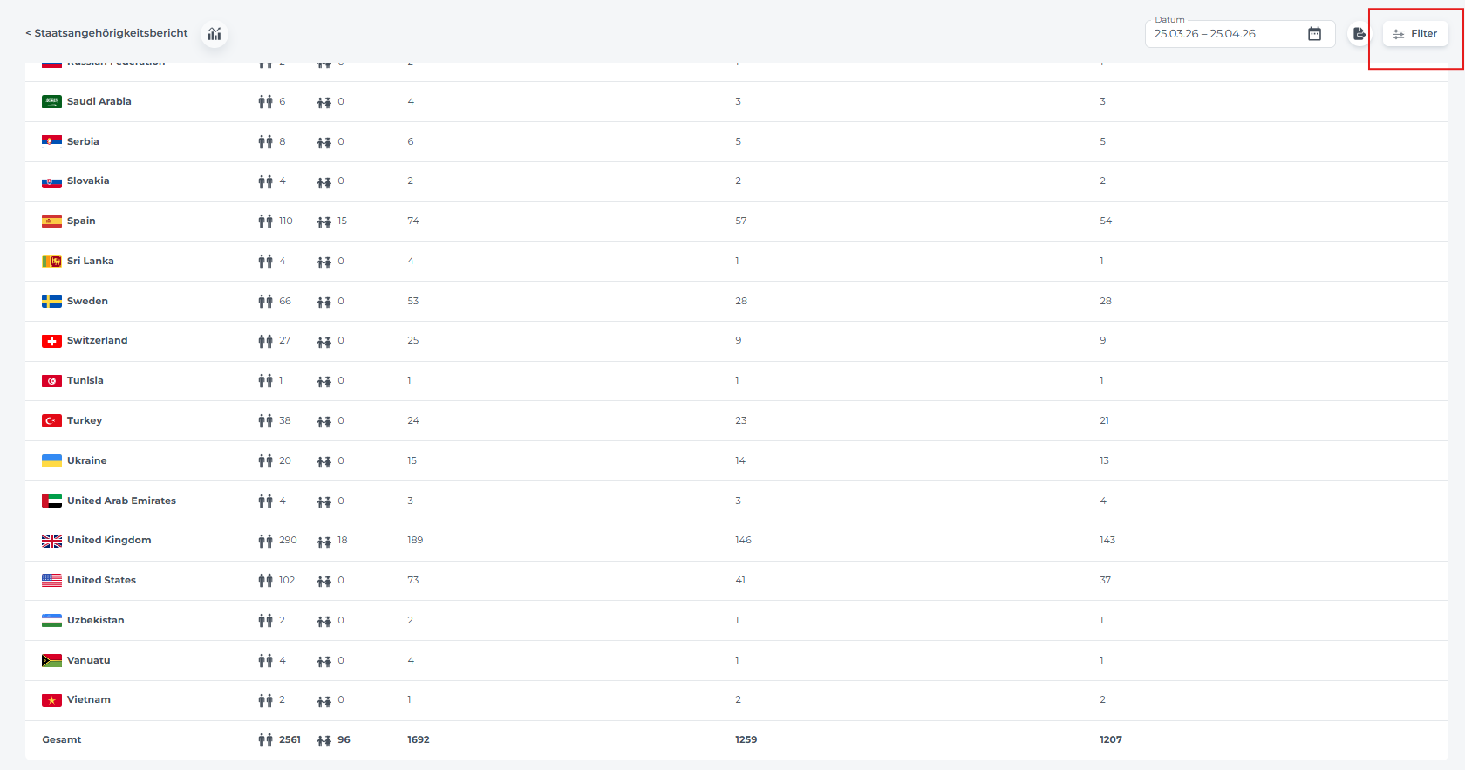Click the United Kingdom flag icon
Screen dimensions: 1465x770
[51, 541]
